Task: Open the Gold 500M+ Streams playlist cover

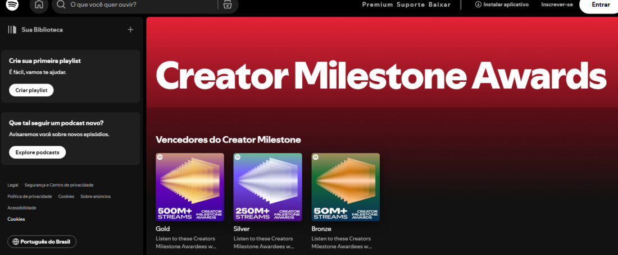Action: pyautogui.click(x=190, y=187)
